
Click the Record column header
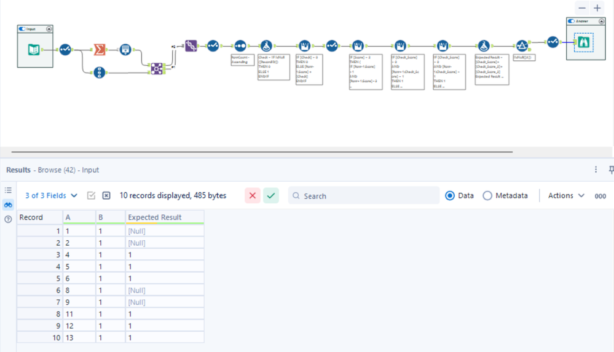pos(39,217)
